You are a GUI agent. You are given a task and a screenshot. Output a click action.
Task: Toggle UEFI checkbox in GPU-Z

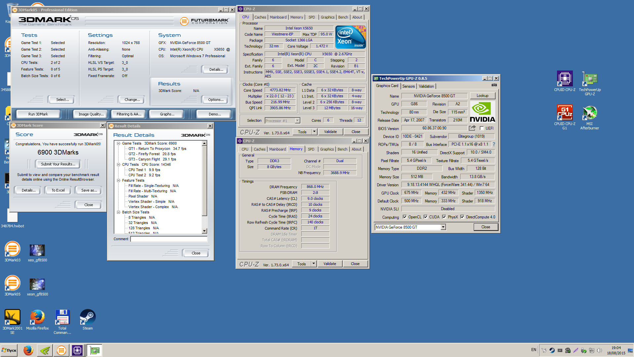click(482, 128)
